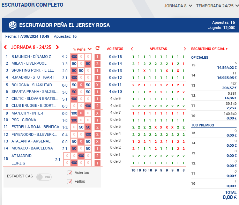
Task: Go to previous jornada with red left arrow
Action: 6,47
